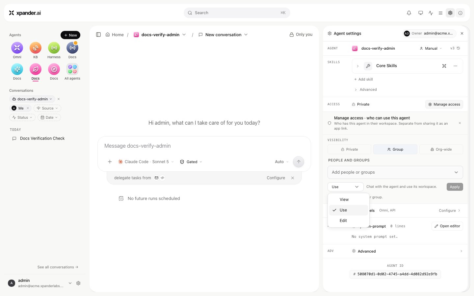Click the Apply button

click(455, 187)
